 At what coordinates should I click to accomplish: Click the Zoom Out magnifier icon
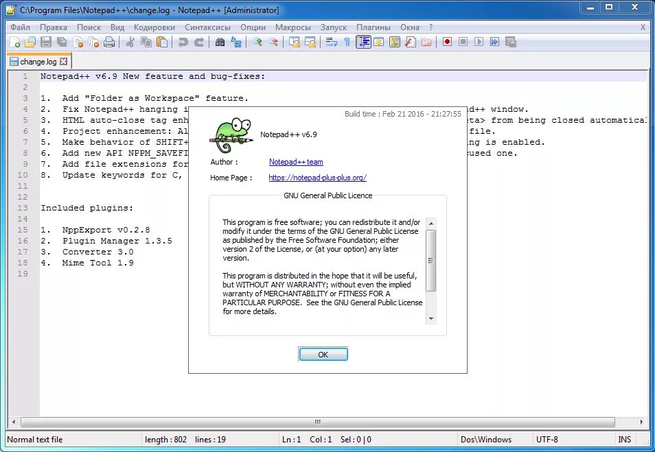[273, 42]
